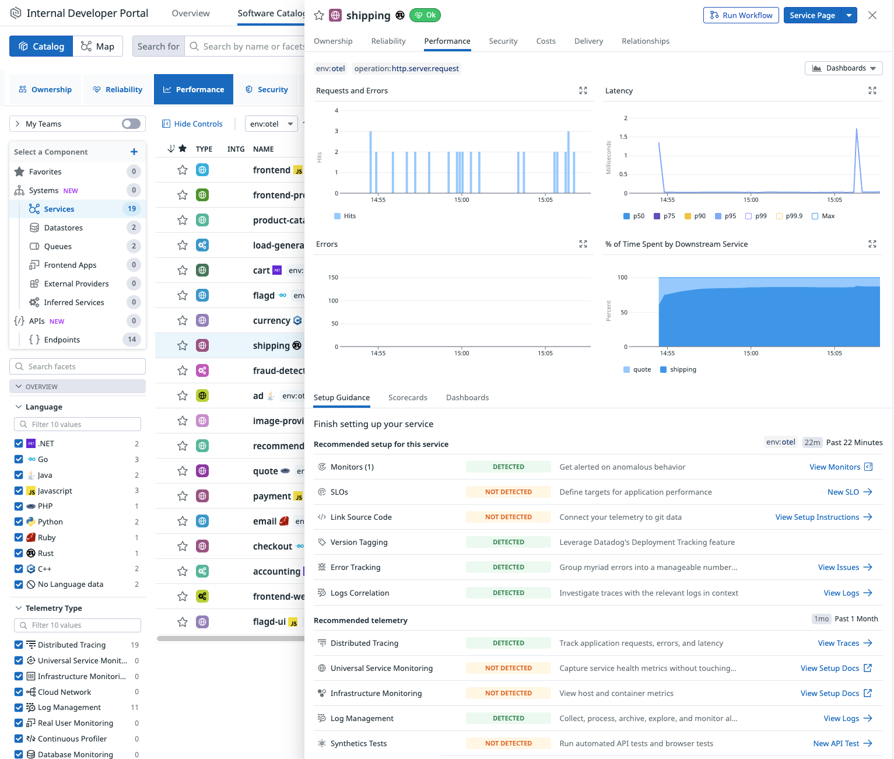Viewport: 894px width, 759px height.
Task: Click the star icon in the quote row
Action: [183, 471]
